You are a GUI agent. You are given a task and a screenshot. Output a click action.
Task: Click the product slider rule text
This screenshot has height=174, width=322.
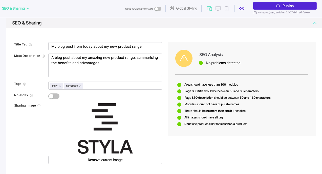[x=216, y=124]
